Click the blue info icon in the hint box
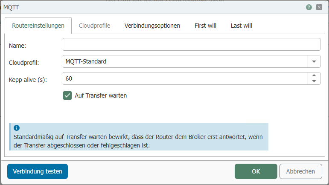329x185 pixels. 17,128
